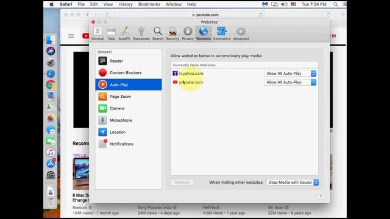The height and width of the screenshot is (219, 390).
Task: Open the help question mark button
Action: coord(321,196)
